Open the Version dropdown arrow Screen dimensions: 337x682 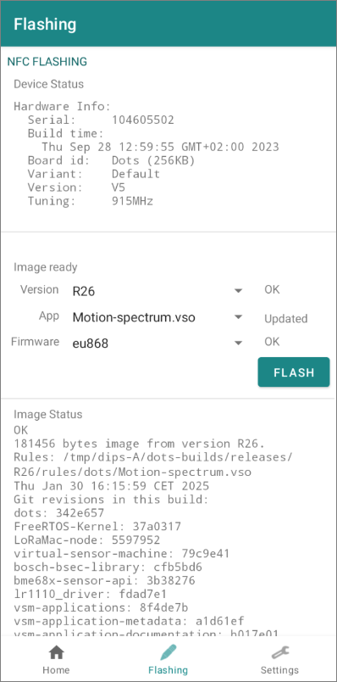238,291
